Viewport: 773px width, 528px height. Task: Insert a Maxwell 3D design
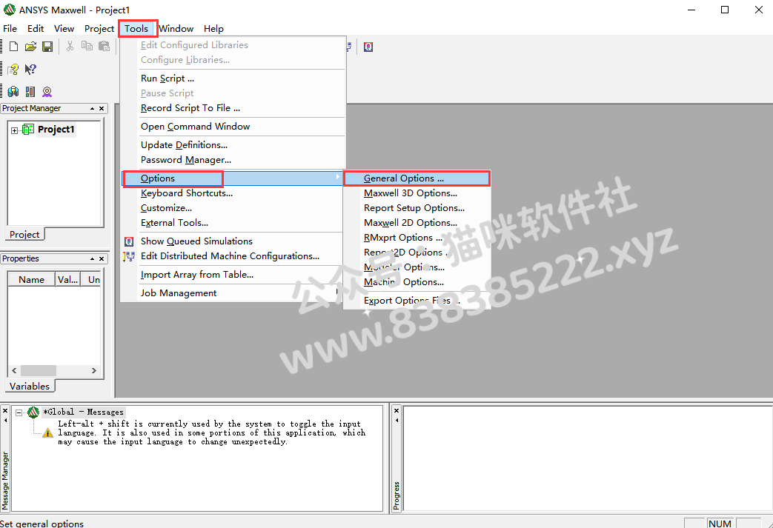tap(13, 92)
